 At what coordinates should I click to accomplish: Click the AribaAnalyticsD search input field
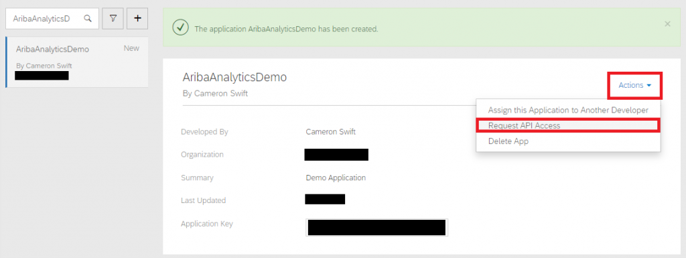point(52,18)
